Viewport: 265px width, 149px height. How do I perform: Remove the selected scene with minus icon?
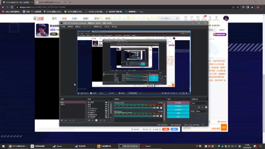[66, 120]
